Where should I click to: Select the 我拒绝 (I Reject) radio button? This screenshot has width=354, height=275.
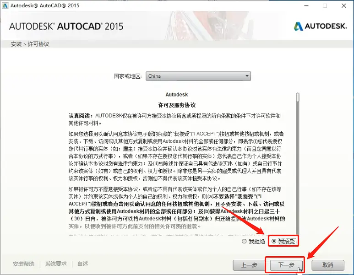coord(244,241)
